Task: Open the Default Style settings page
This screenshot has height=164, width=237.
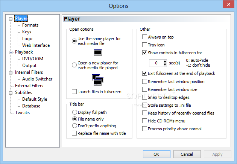Action: 35,99
